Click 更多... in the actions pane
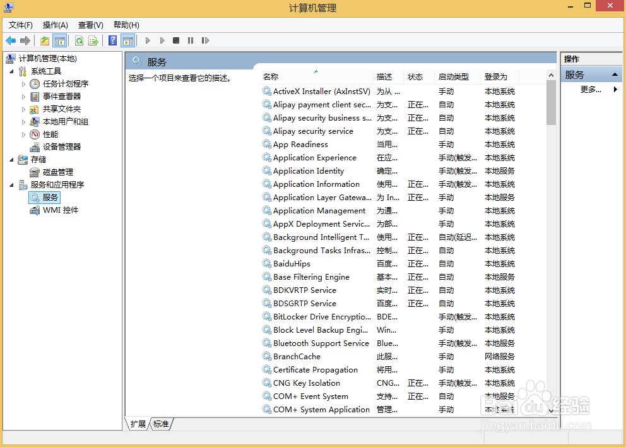Image resolution: width=626 pixels, height=447 pixels. (591, 90)
